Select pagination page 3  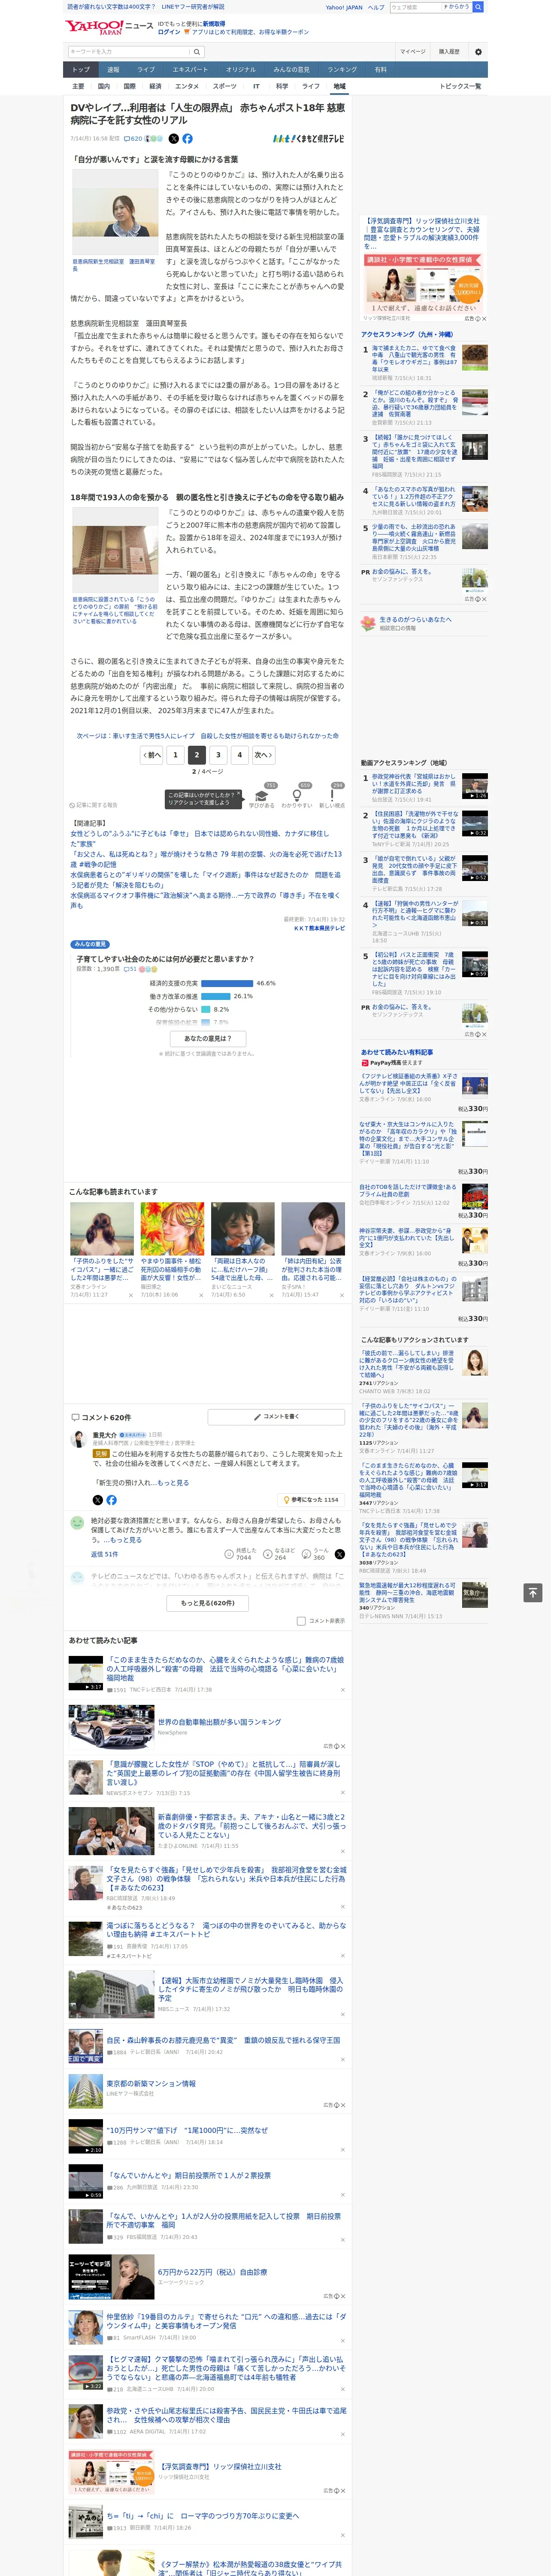(218, 755)
